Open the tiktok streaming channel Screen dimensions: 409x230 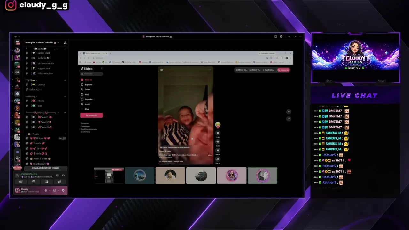coord(40,101)
